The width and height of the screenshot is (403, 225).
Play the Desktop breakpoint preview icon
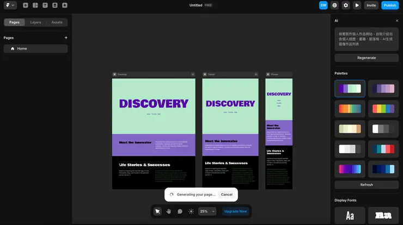coord(114,74)
